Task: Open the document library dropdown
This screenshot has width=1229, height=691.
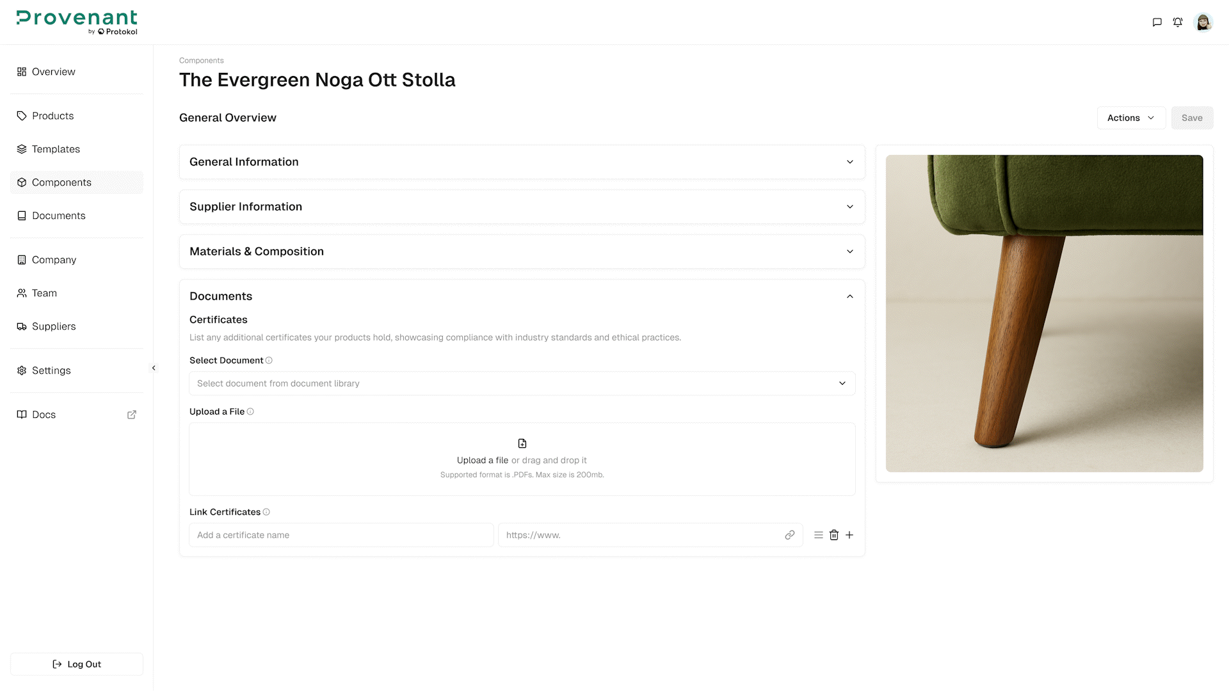Action: 522,383
